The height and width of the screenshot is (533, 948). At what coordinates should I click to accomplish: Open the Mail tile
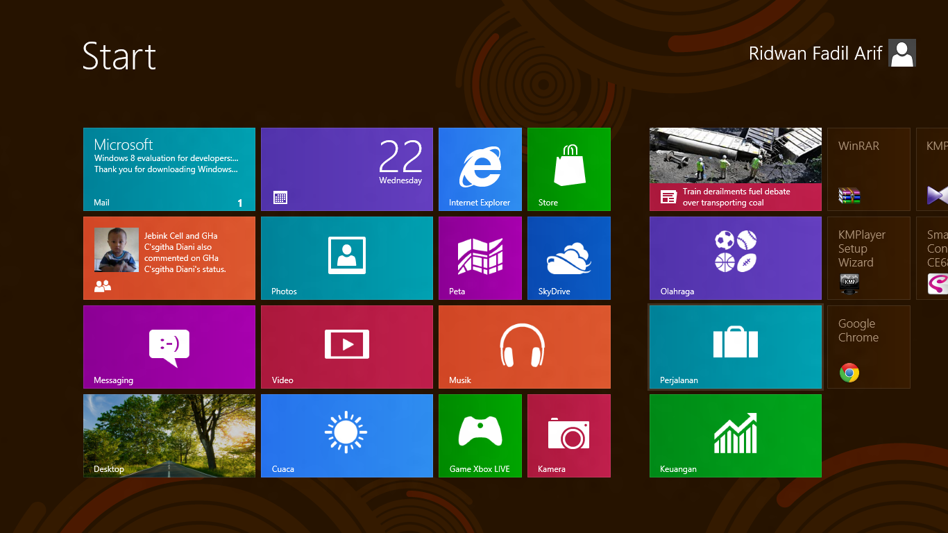(x=169, y=169)
